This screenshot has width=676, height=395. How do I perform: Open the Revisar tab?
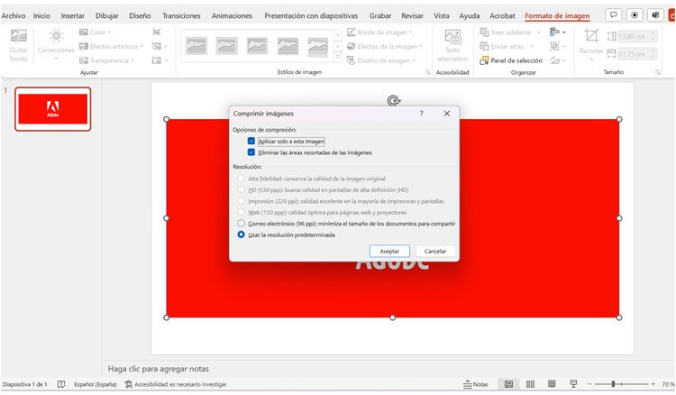[x=412, y=16]
